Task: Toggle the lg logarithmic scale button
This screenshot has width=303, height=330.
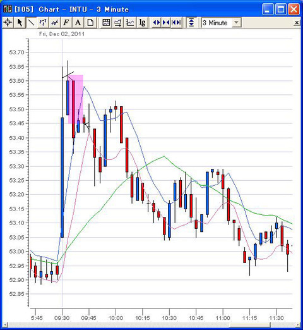Action: (142, 22)
